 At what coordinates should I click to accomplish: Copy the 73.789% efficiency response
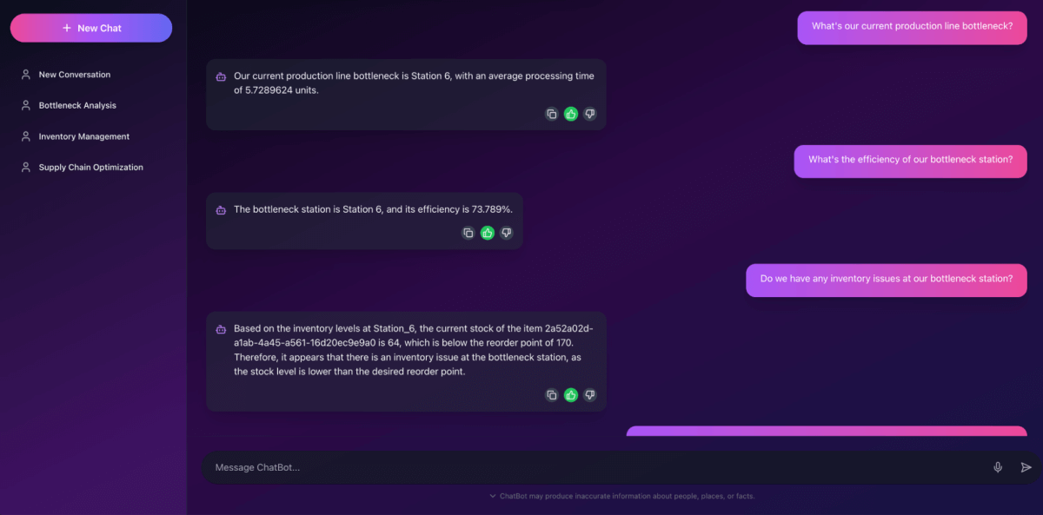tap(468, 233)
